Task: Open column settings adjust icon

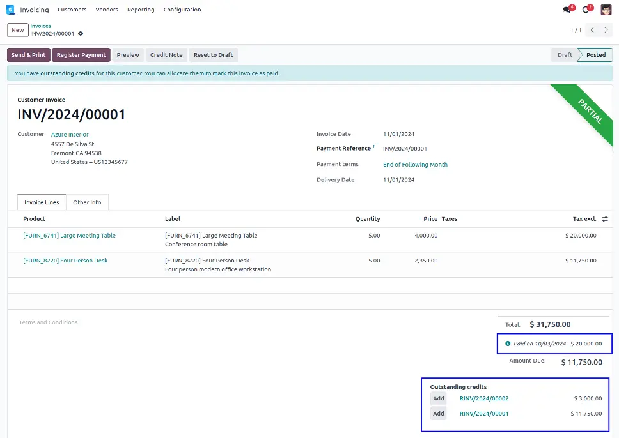Action: click(x=605, y=219)
